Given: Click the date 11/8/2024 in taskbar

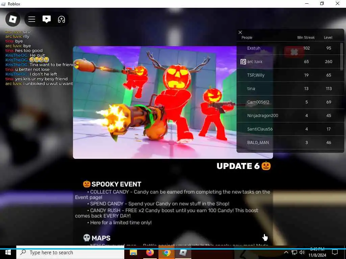Looking at the screenshot, I should coord(317,256).
